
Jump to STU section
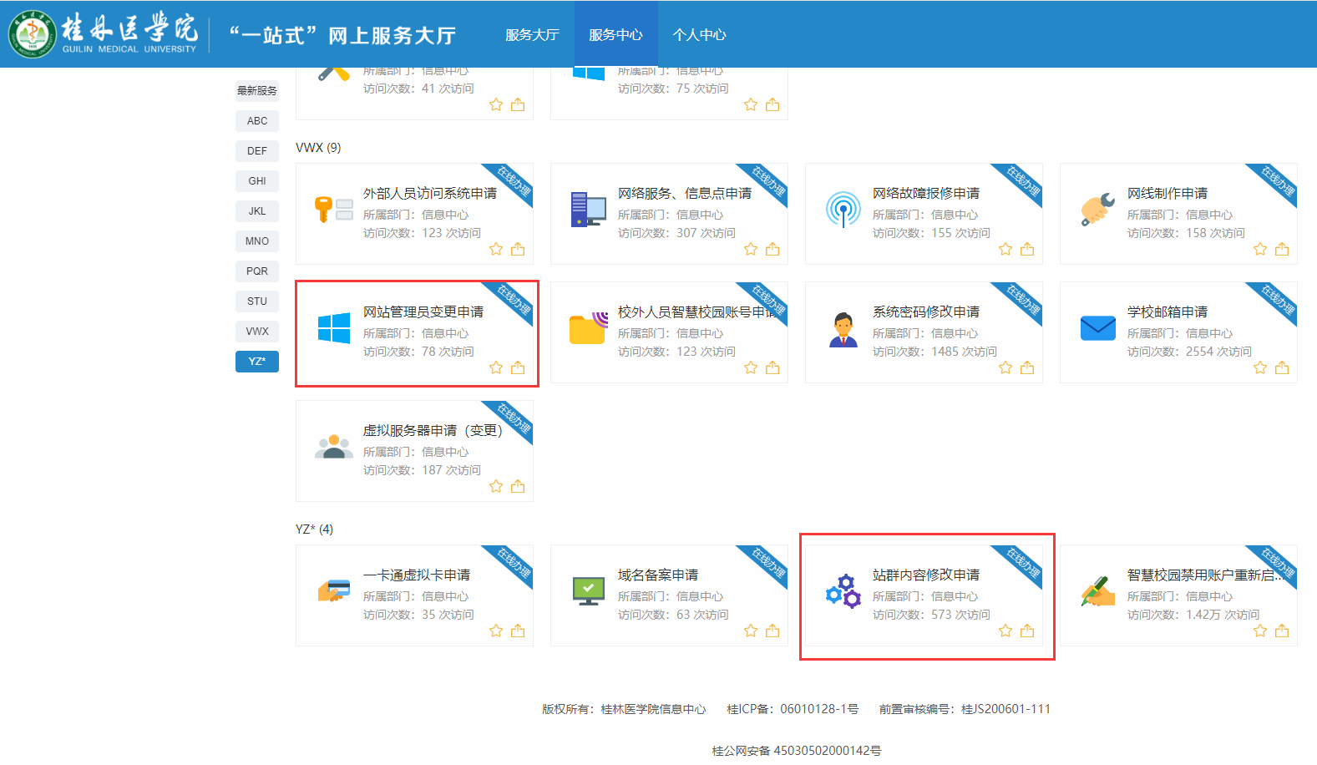click(x=257, y=301)
